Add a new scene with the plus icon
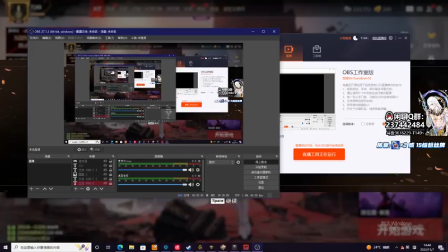 coord(31,189)
